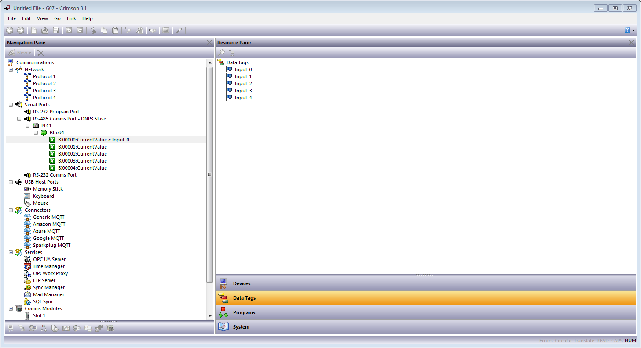The height and width of the screenshot is (348, 641).
Task: Click the Paste clipboard icon
Action: [115, 30]
